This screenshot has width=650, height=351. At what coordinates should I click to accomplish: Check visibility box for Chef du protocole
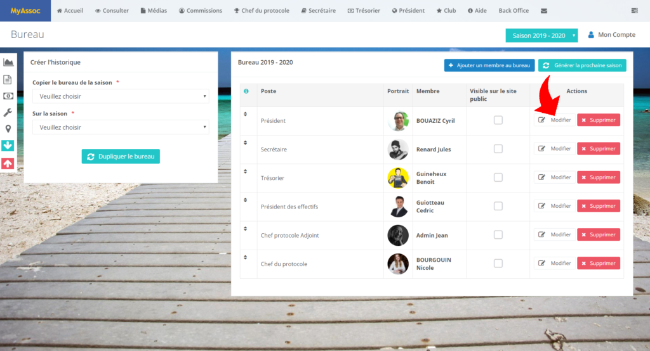498,264
